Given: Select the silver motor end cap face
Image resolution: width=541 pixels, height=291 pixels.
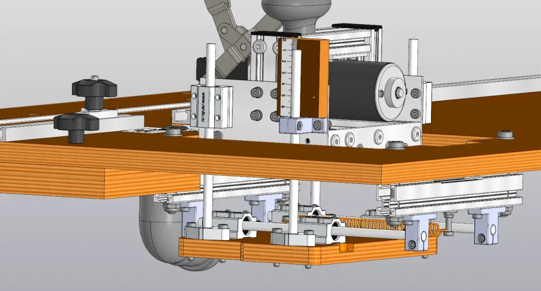Looking at the screenshot, I should (x=391, y=92).
